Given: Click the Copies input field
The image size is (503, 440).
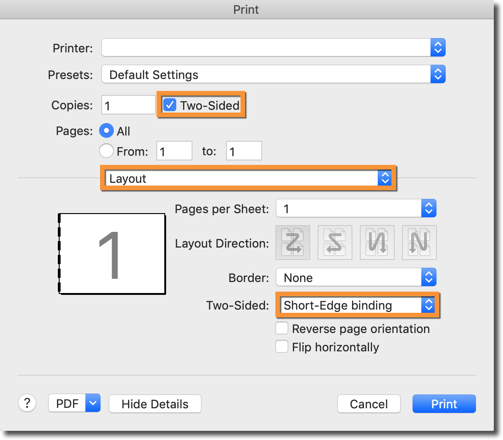Looking at the screenshot, I should [128, 105].
